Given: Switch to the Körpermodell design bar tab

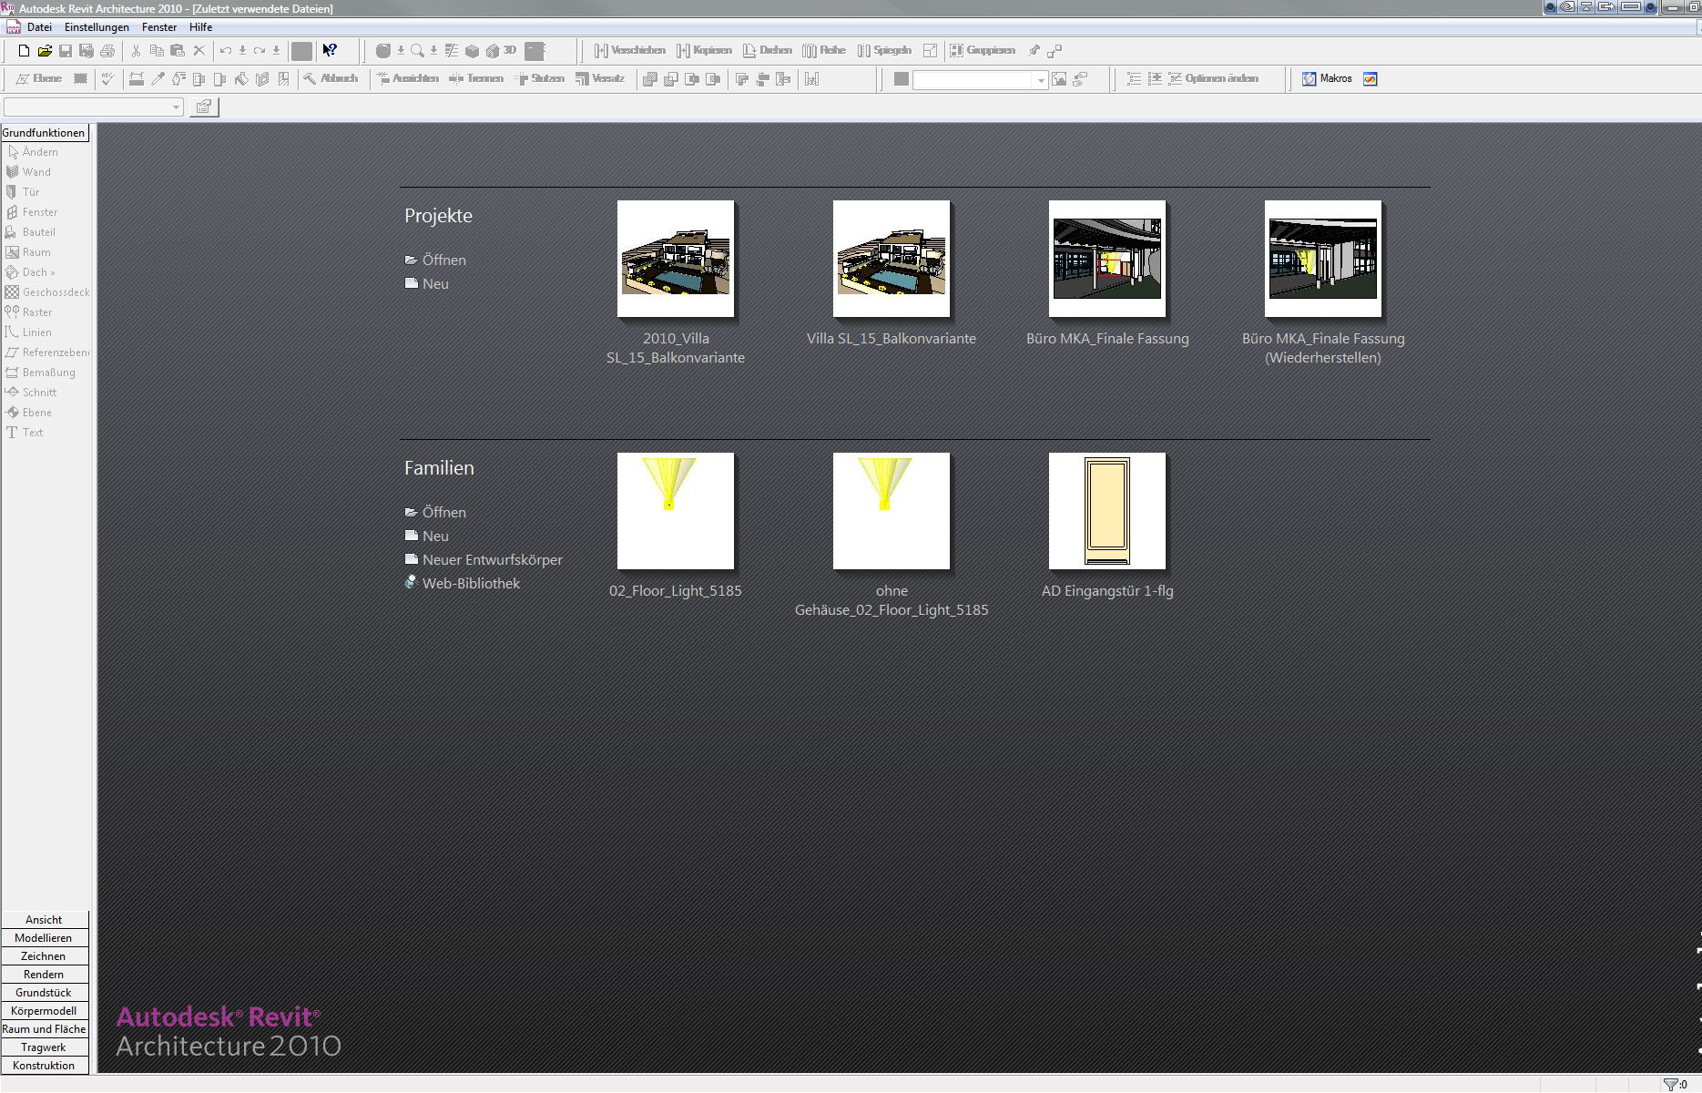Looking at the screenshot, I should coord(44,1011).
